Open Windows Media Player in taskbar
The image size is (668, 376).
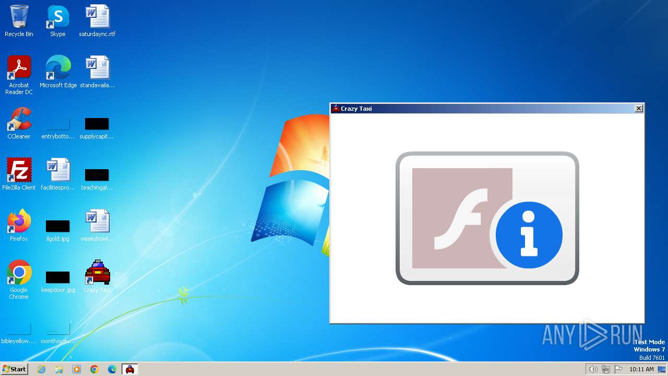77,369
